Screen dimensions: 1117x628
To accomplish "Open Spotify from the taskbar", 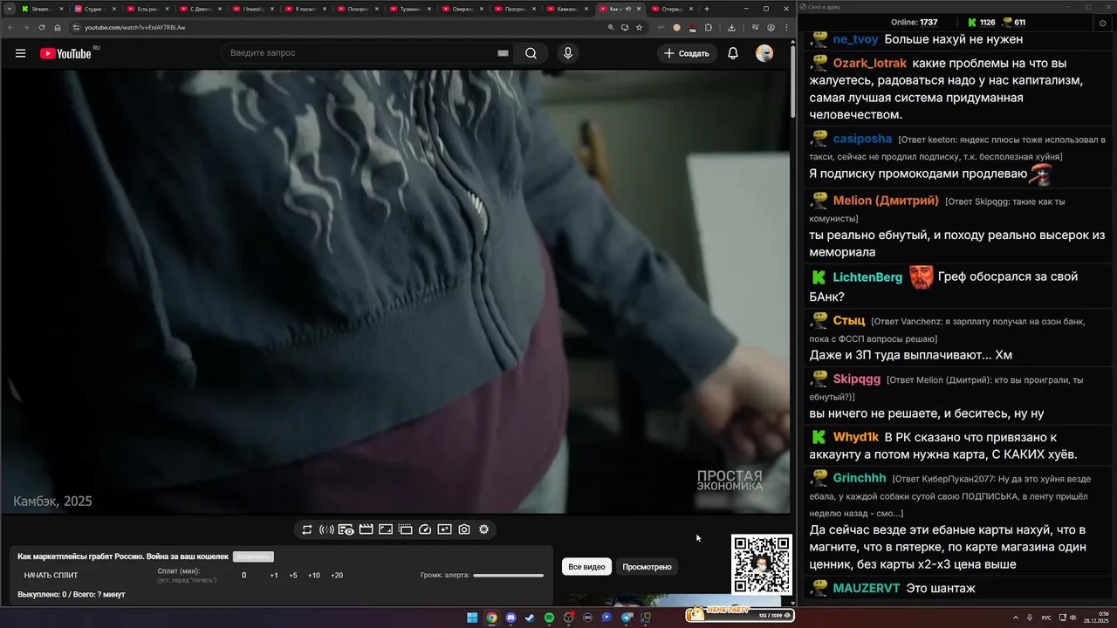I will 549,618.
